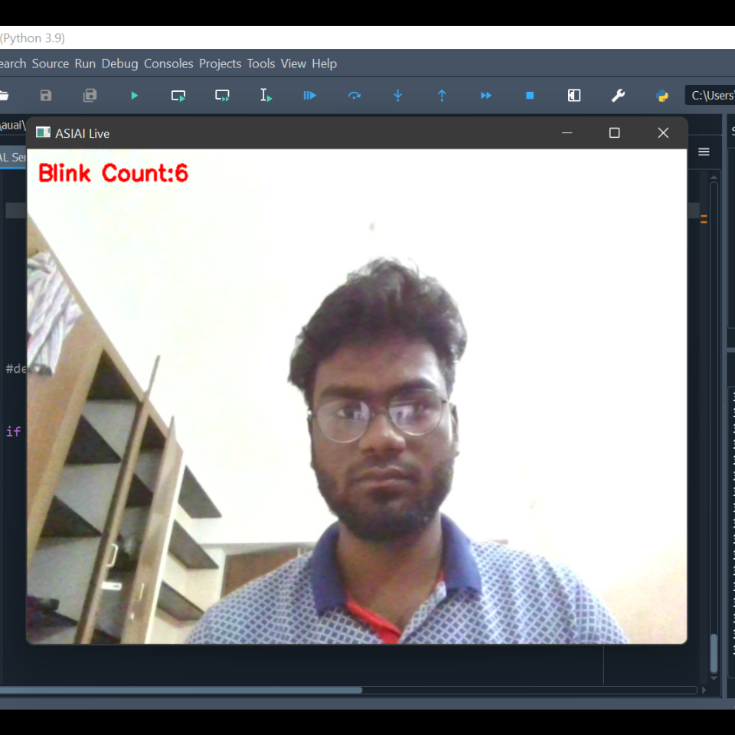
Task: Click the Run current cell icon
Action: 178,96
